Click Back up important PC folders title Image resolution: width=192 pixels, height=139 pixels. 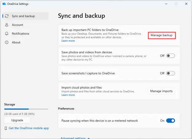pos(90,30)
